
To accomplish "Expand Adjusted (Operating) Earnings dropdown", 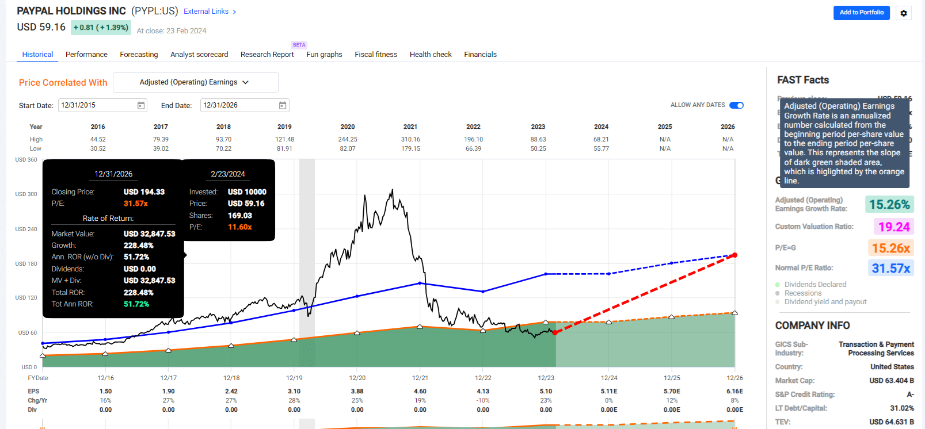I will (x=196, y=82).
